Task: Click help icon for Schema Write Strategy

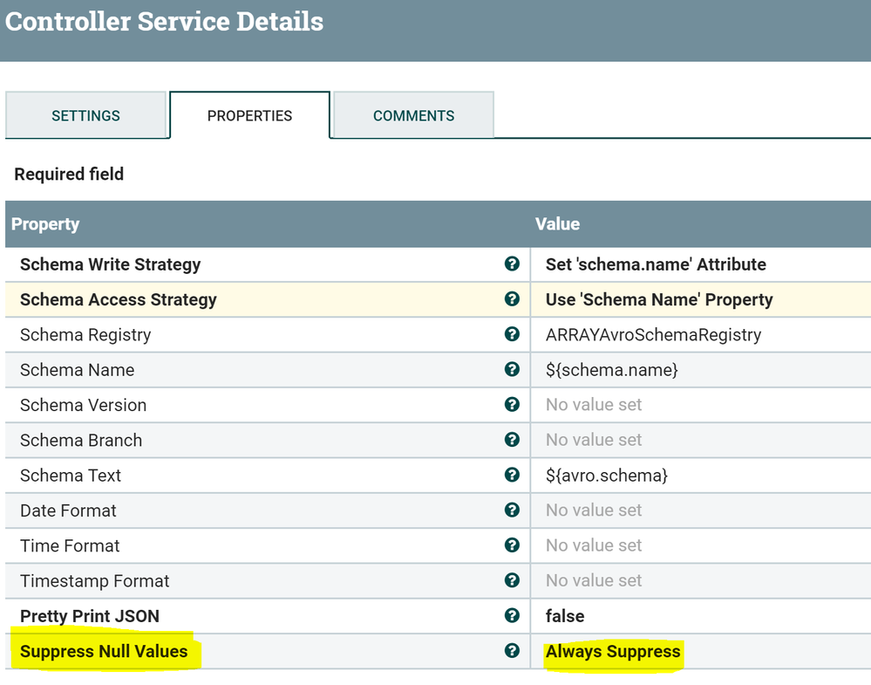Action: point(512,264)
